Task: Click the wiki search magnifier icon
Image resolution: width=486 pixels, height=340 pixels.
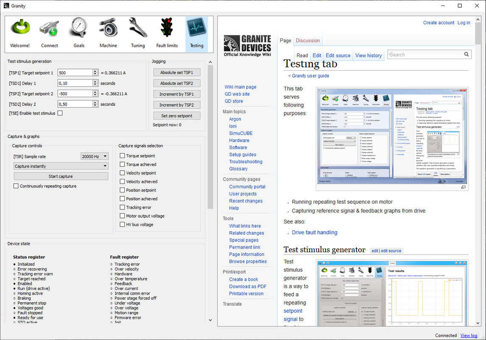Action: tap(466, 54)
